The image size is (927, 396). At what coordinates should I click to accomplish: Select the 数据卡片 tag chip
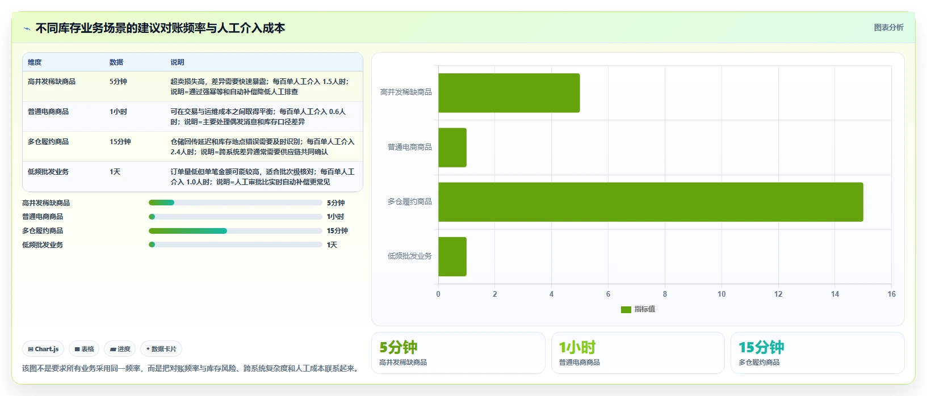click(x=161, y=349)
